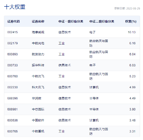Click weight value 4.99

click(x=132, y=87)
